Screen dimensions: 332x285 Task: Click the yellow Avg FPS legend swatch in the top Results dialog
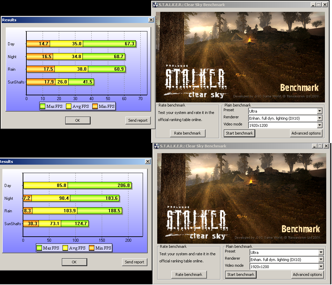(69, 106)
